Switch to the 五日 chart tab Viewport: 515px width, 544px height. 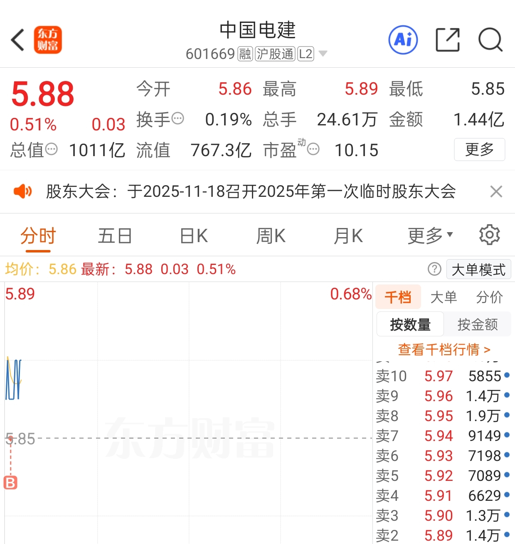tap(115, 236)
